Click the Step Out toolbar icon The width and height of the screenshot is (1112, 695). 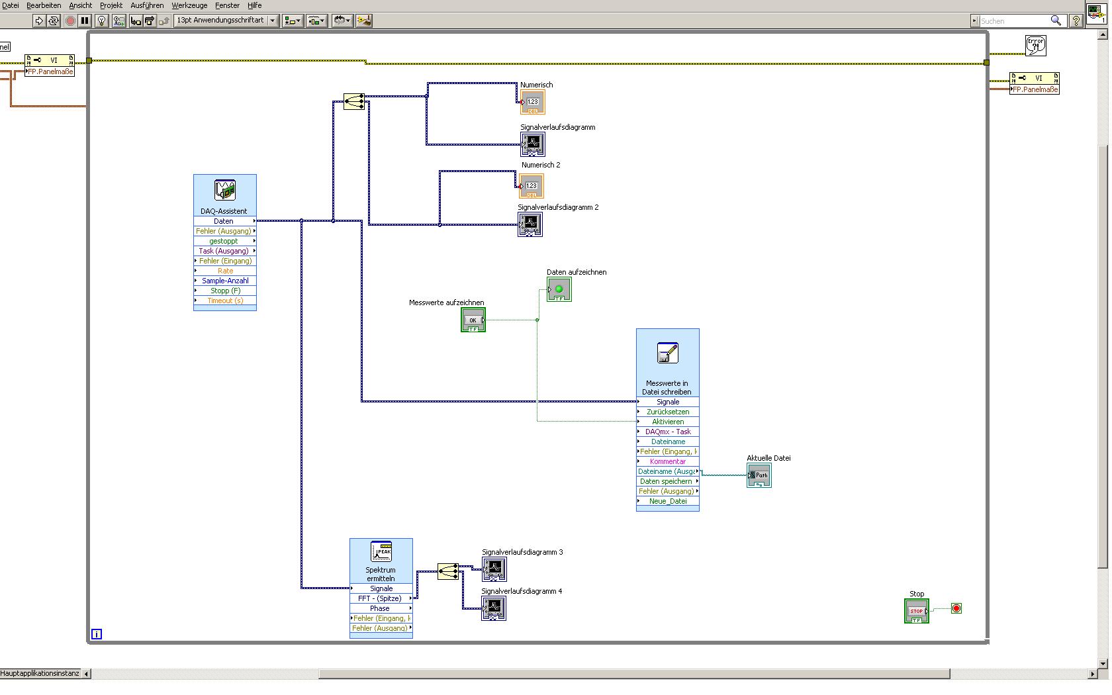click(163, 21)
